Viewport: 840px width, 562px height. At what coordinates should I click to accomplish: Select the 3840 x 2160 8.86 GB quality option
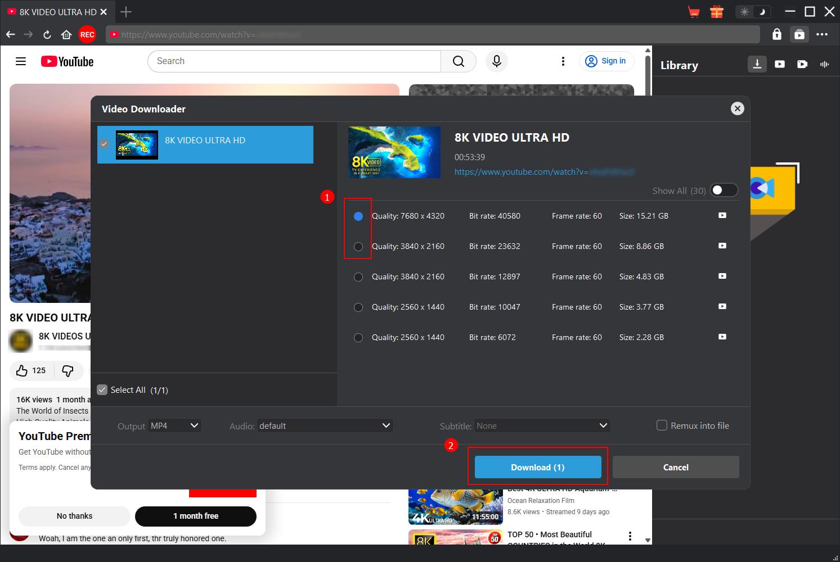358,246
